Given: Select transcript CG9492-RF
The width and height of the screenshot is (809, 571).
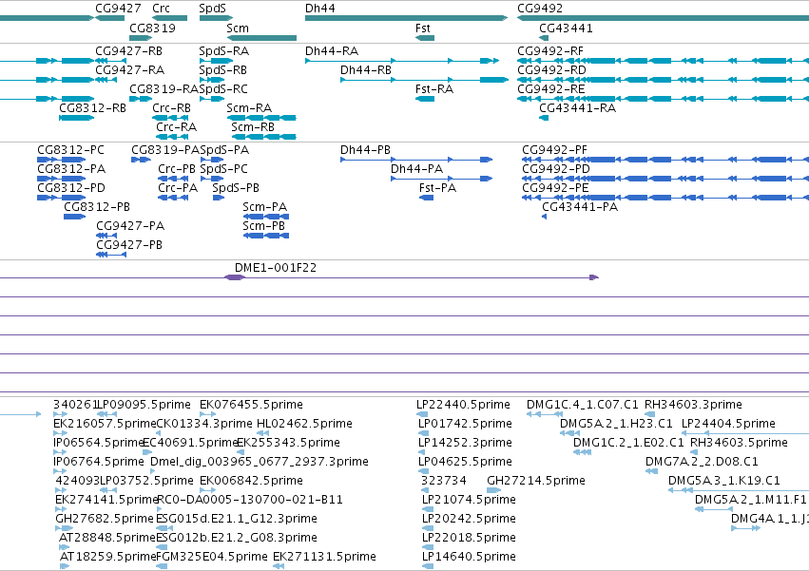Looking at the screenshot, I should (x=663, y=61).
